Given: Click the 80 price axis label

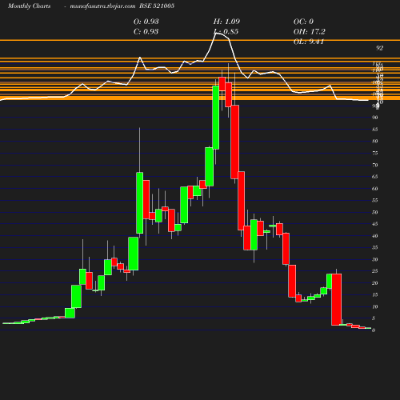Looking at the screenshot, I should click(375, 141).
